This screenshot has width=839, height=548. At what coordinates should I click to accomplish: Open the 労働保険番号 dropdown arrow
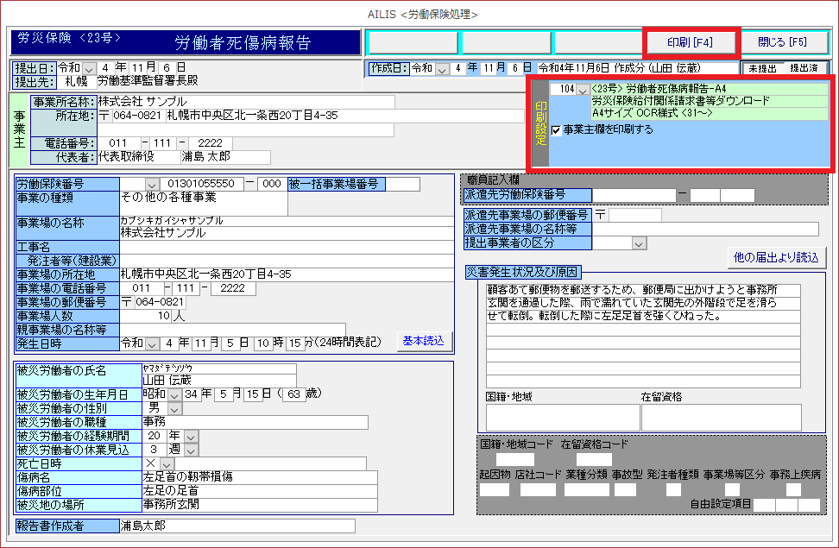click(x=153, y=184)
